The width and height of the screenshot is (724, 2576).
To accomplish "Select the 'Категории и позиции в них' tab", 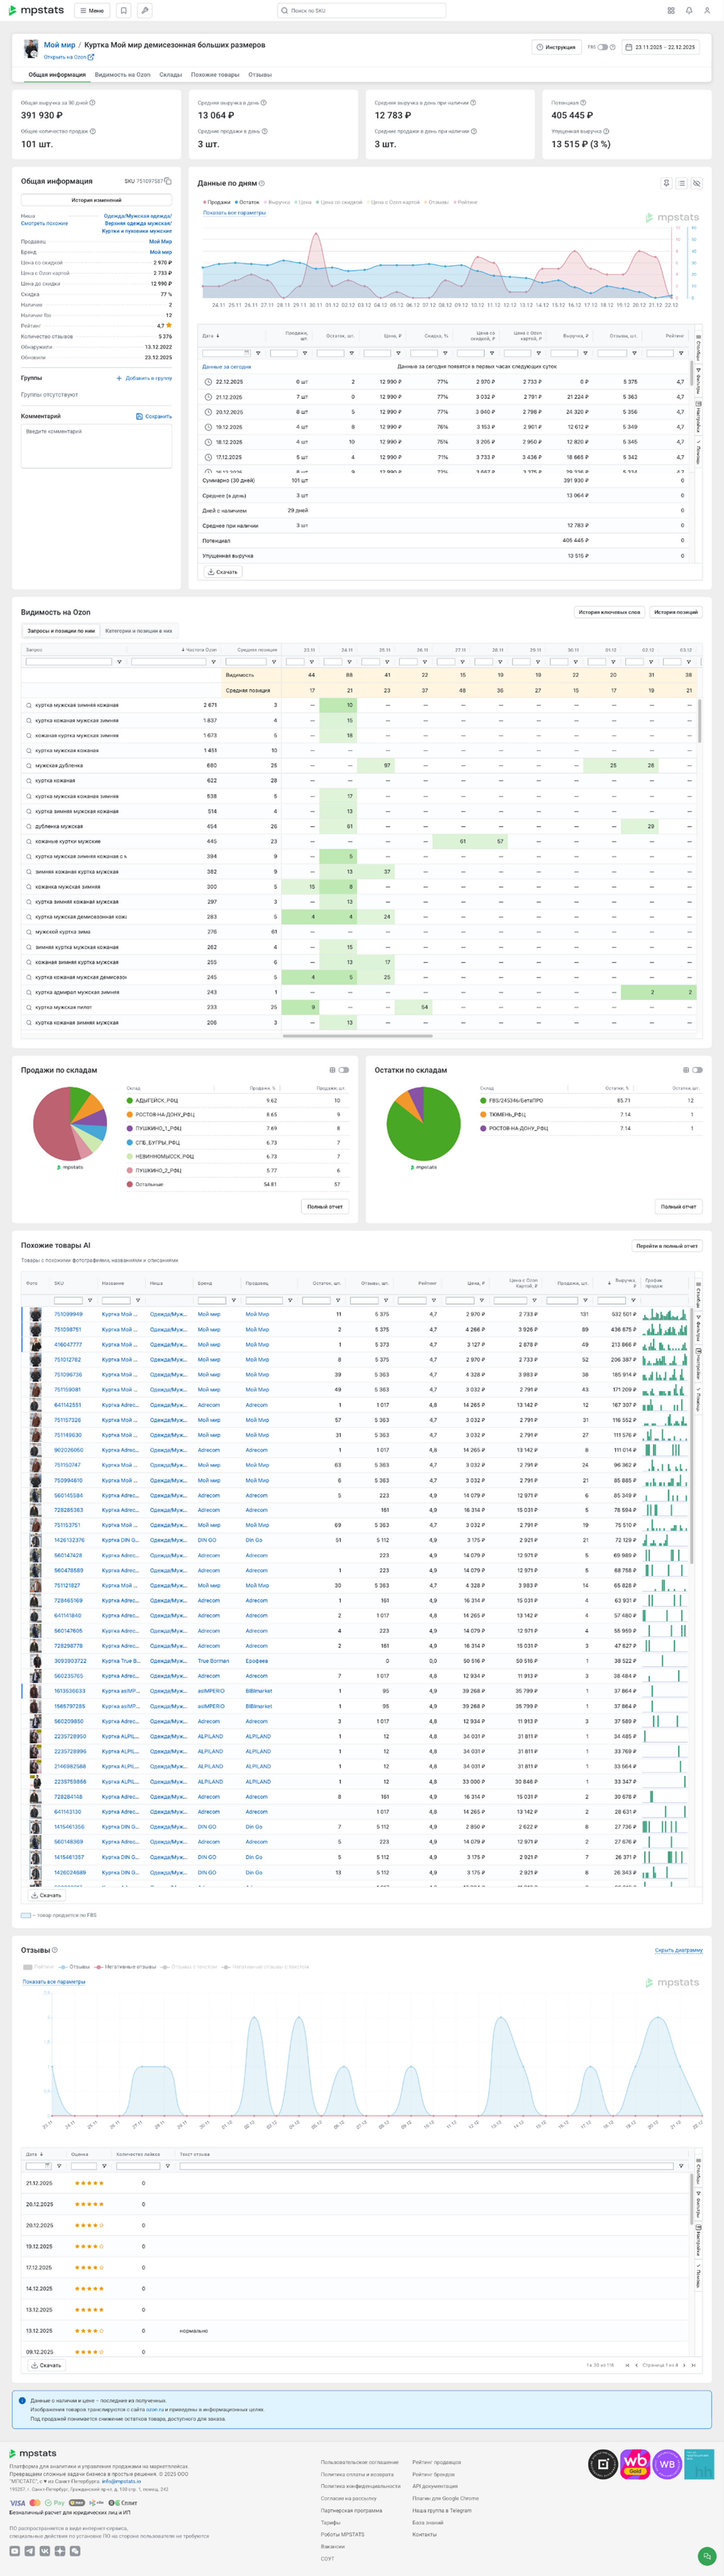I will [139, 631].
